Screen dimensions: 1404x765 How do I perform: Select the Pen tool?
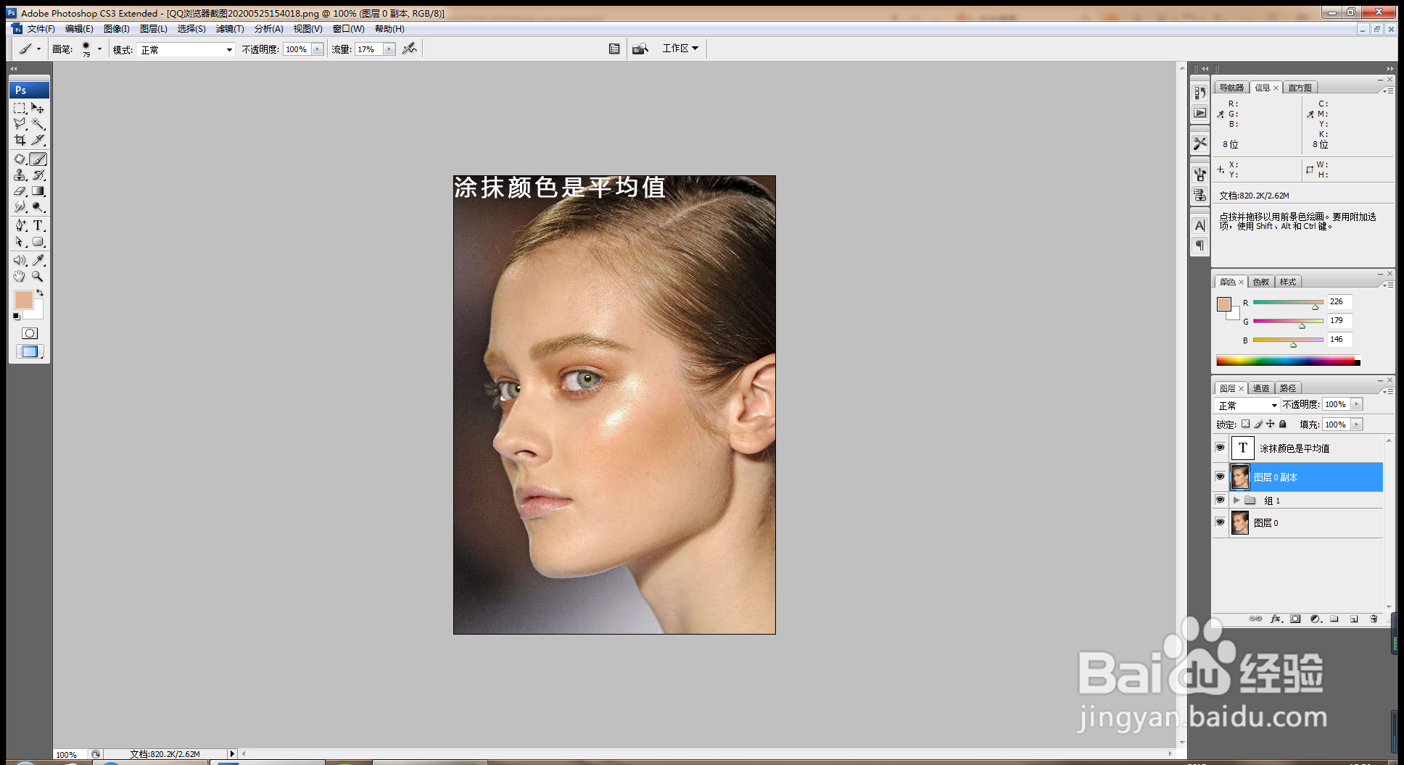(x=20, y=225)
